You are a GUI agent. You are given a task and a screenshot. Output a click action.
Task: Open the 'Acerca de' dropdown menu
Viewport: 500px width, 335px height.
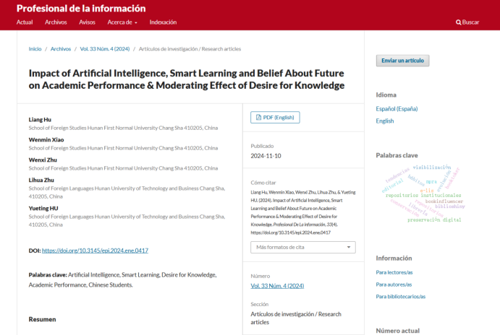pos(122,22)
